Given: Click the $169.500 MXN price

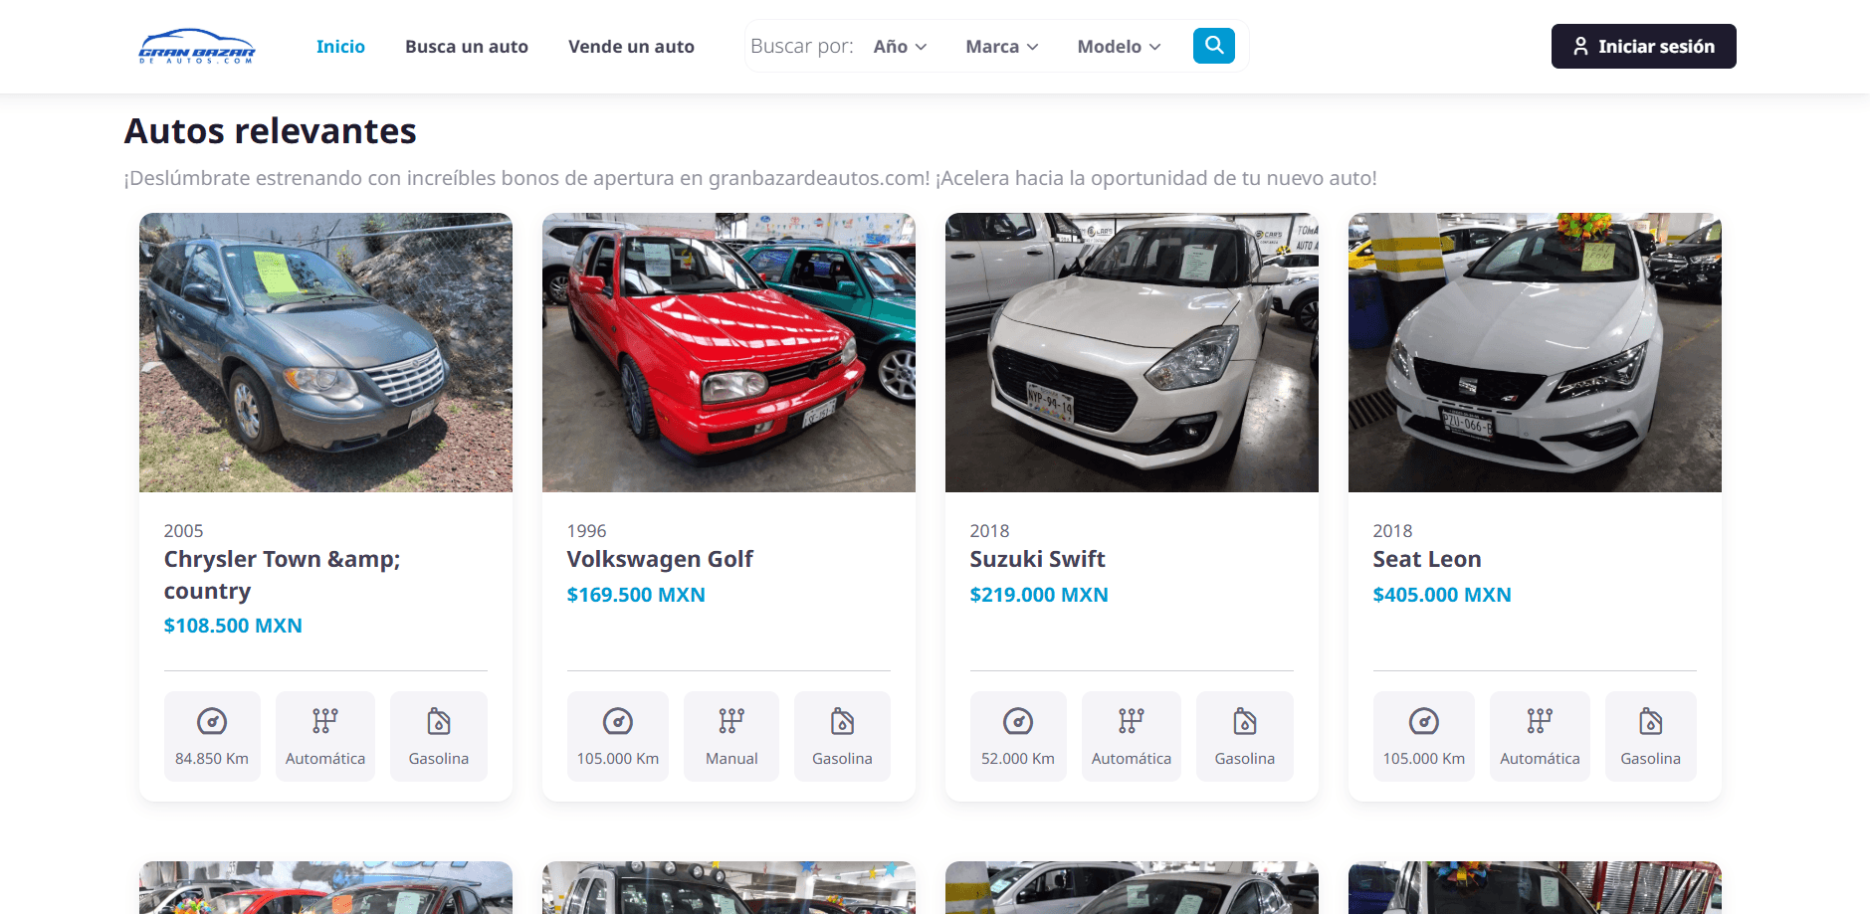Looking at the screenshot, I should 636,595.
